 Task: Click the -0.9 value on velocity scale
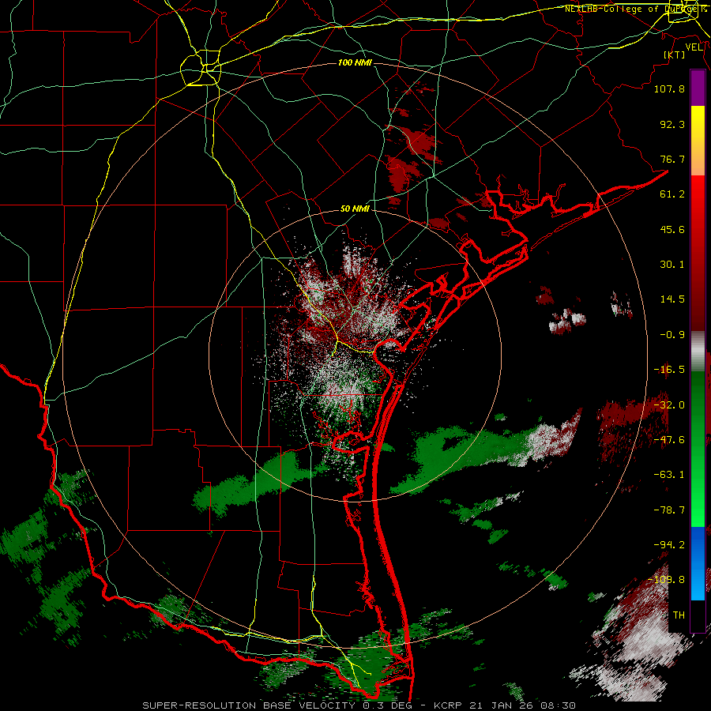tap(672, 335)
